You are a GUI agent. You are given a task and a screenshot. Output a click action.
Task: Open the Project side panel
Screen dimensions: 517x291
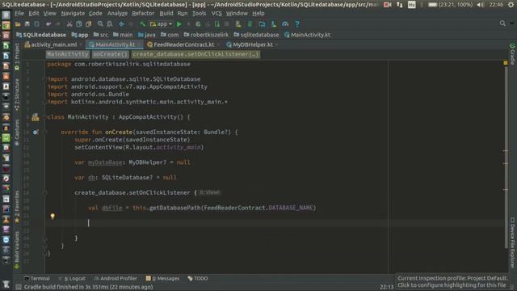coord(17,57)
